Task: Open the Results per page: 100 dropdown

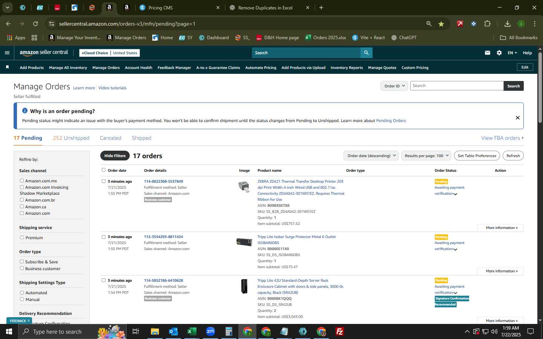Action: (426, 156)
